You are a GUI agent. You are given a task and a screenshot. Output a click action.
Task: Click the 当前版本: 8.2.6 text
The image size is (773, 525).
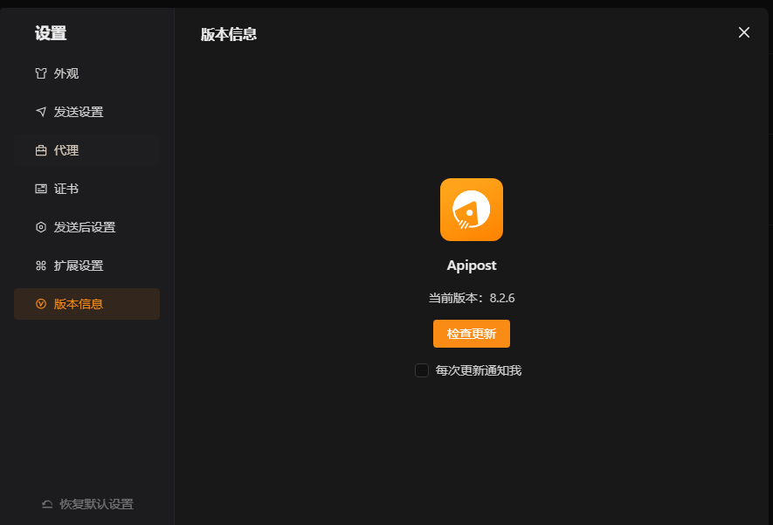[x=472, y=298]
